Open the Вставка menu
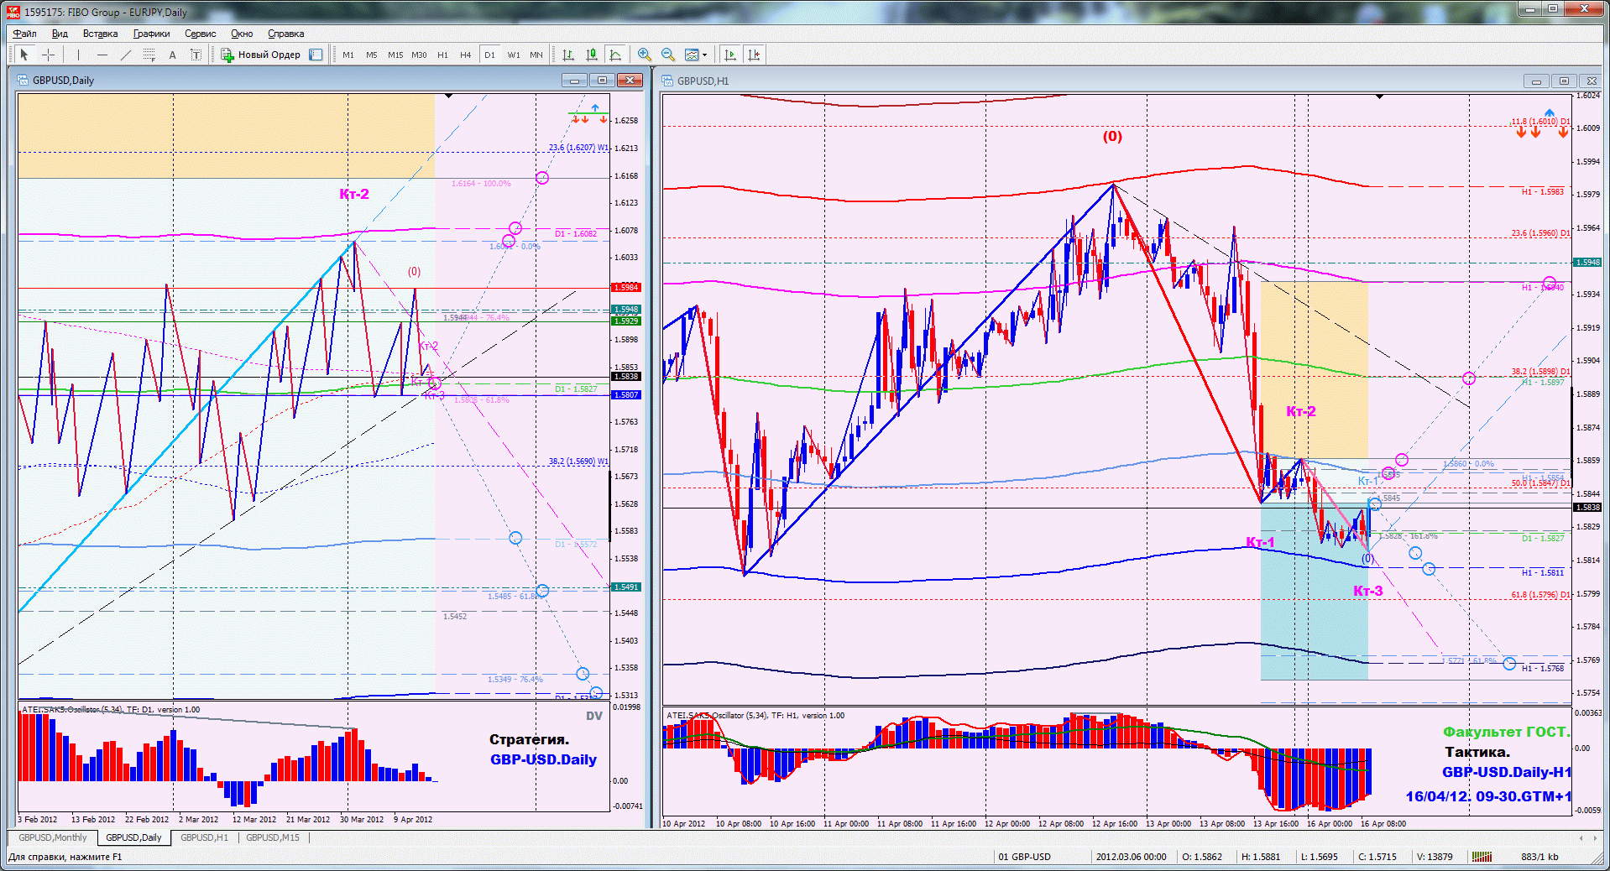 click(100, 34)
